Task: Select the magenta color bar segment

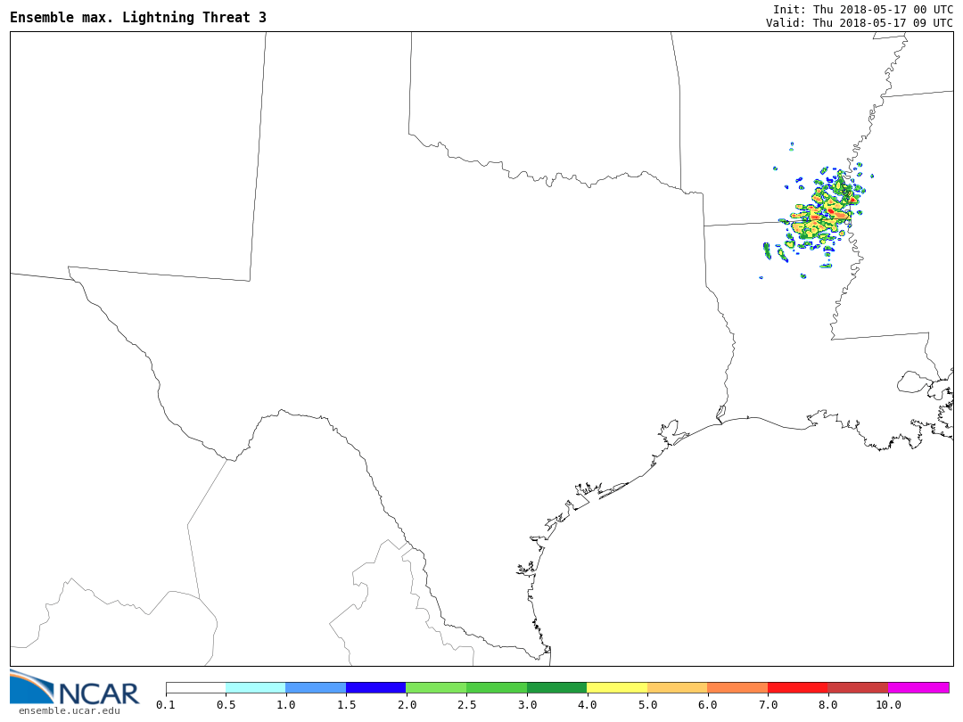Action: click(x=918, y=687)
